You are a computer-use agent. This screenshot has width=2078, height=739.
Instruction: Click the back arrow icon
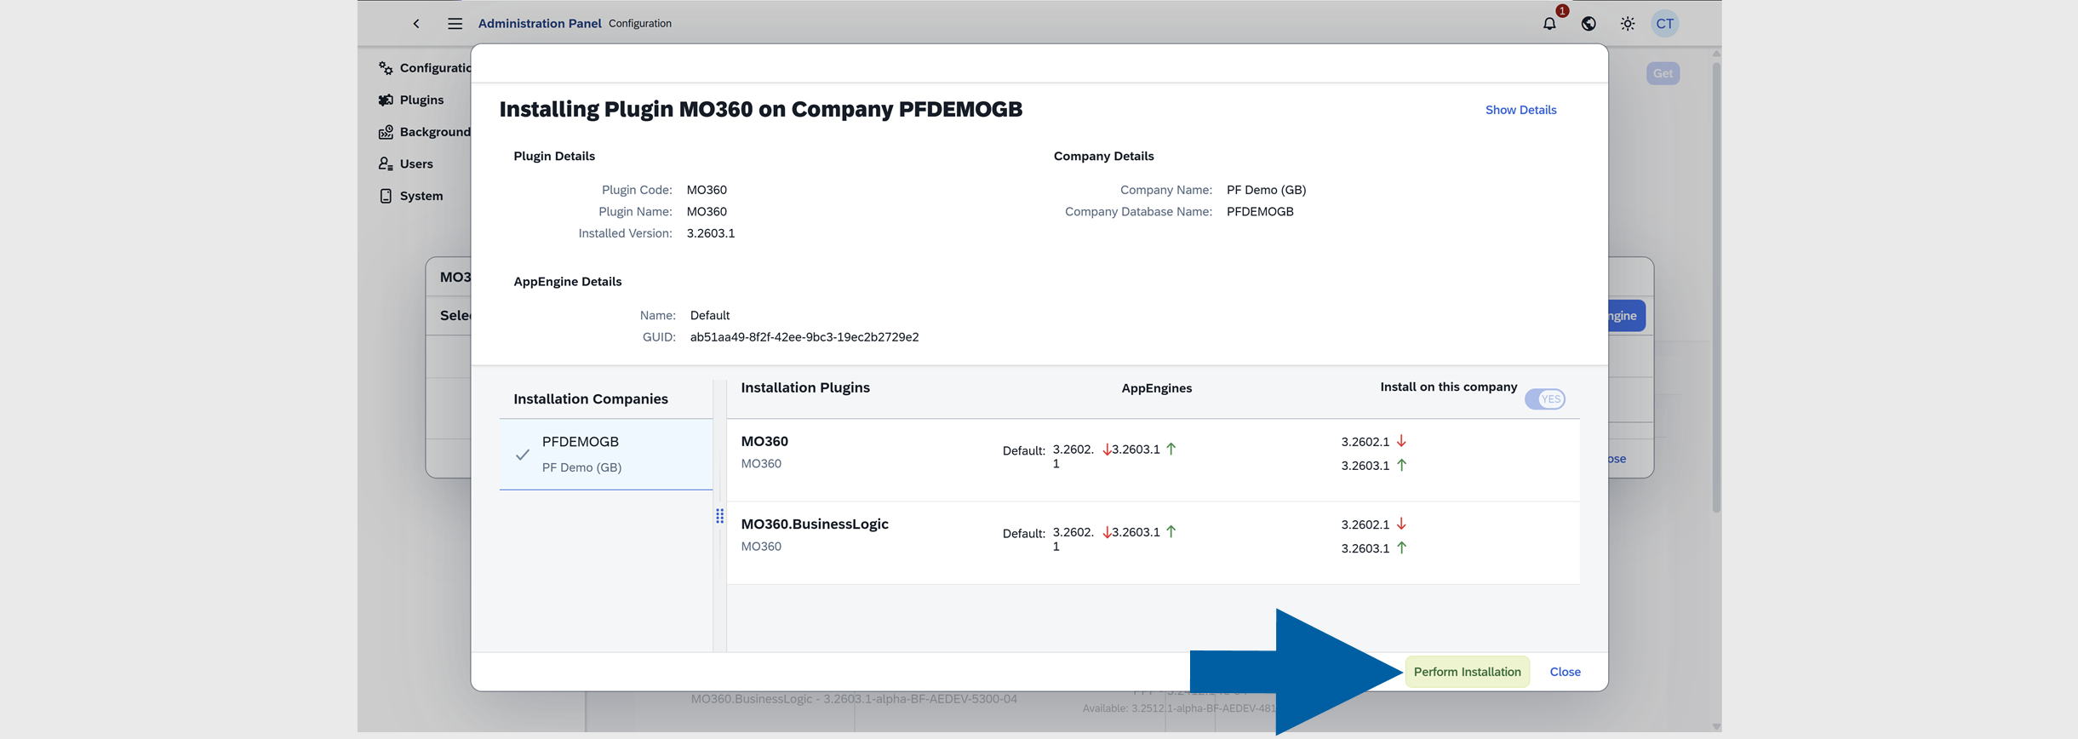click(x=416, y=24)
